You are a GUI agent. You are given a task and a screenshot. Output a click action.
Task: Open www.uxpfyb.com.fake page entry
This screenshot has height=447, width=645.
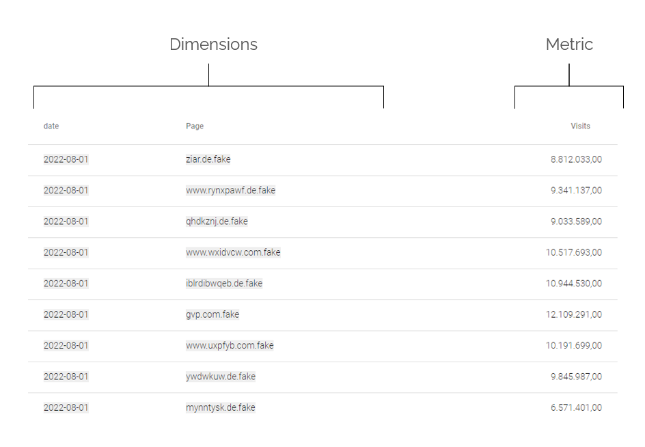230,346
